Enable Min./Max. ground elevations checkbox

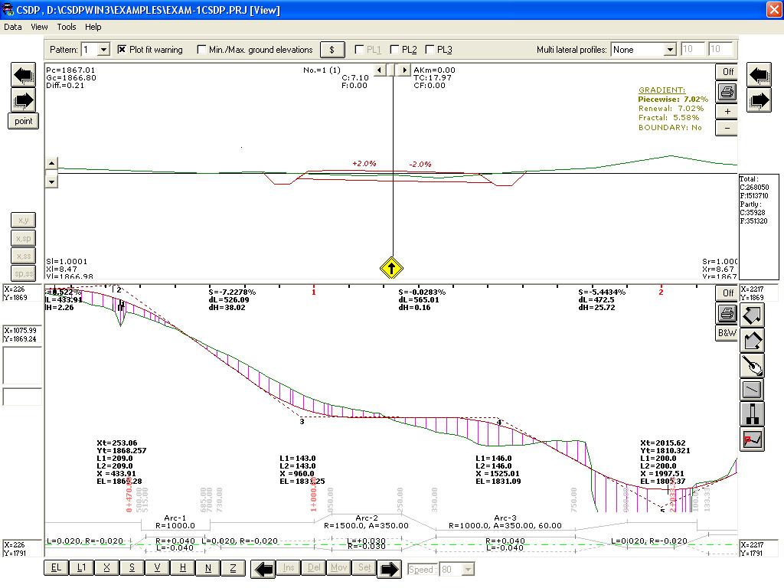(x=201, y=50)
